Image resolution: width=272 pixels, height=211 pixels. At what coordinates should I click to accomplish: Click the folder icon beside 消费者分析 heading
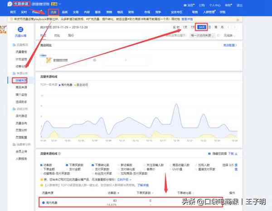pyautogui.click(x=14, y=144)
